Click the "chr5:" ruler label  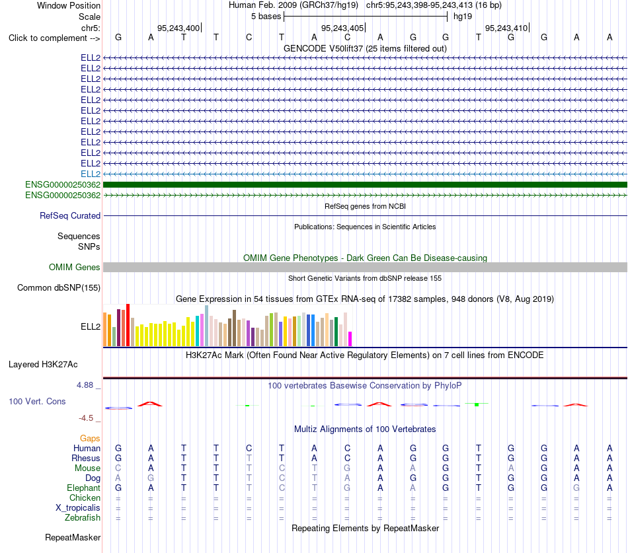click(x=91, y=28)
